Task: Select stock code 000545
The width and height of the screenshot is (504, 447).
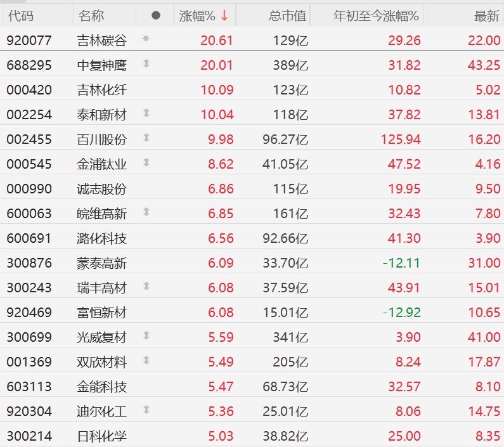Action: (x=29, y=164)
